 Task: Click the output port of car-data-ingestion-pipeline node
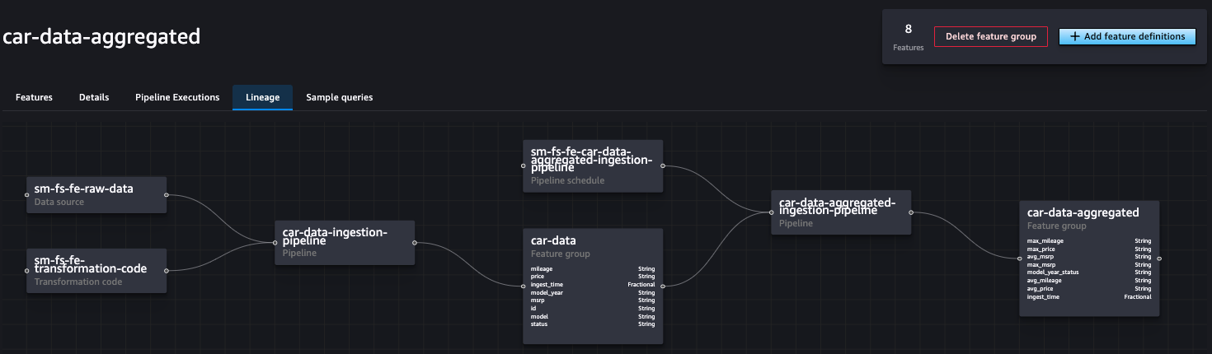pos(414,243)
